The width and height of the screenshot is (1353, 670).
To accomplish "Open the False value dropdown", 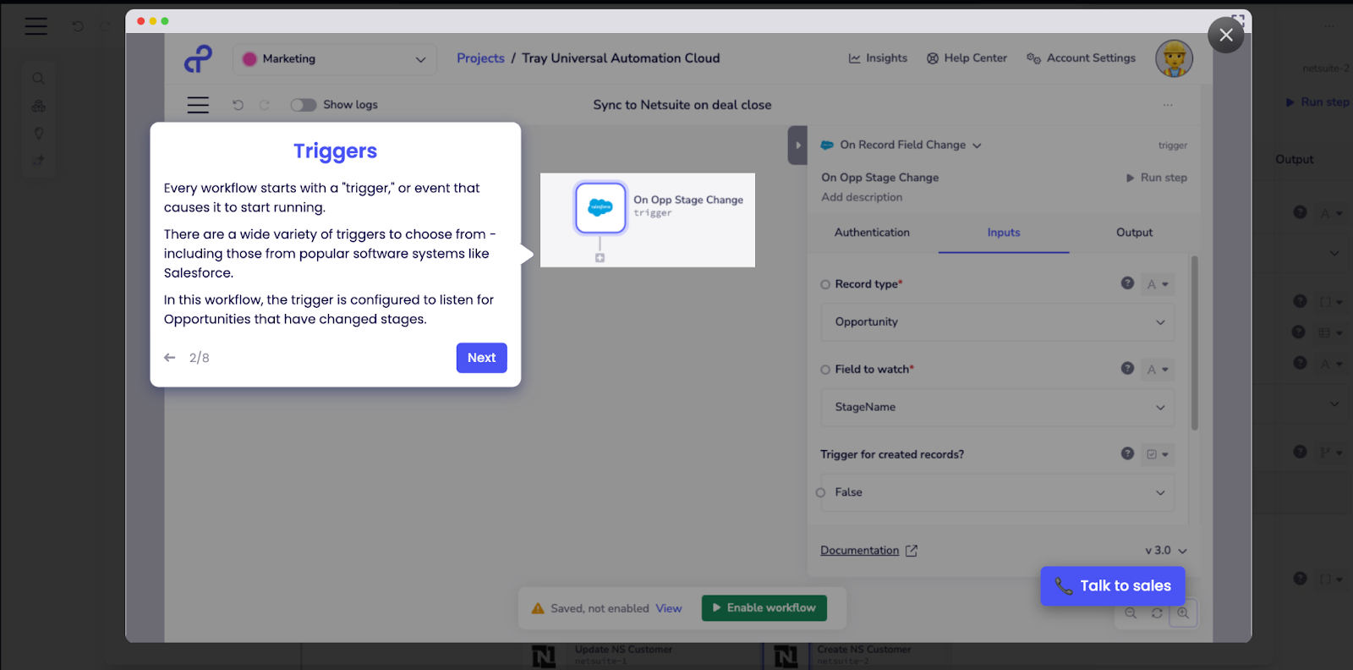I will (x=998, y=492).
